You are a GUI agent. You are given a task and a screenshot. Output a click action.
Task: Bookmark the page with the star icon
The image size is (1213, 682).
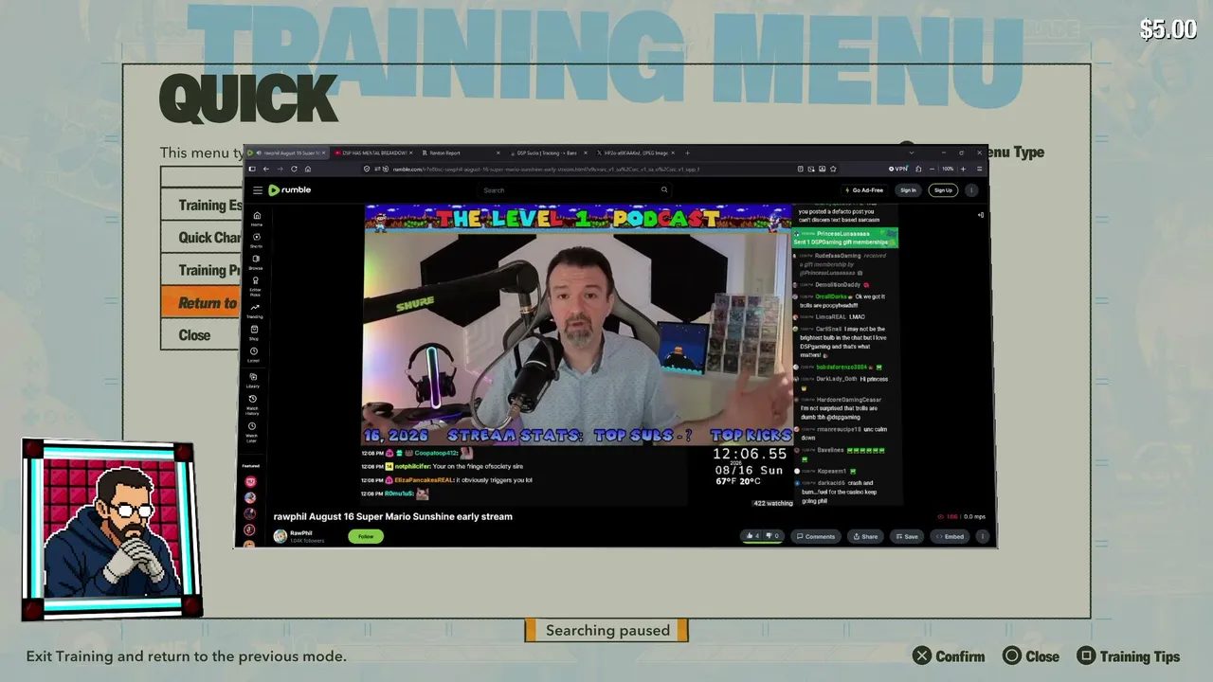833,169
